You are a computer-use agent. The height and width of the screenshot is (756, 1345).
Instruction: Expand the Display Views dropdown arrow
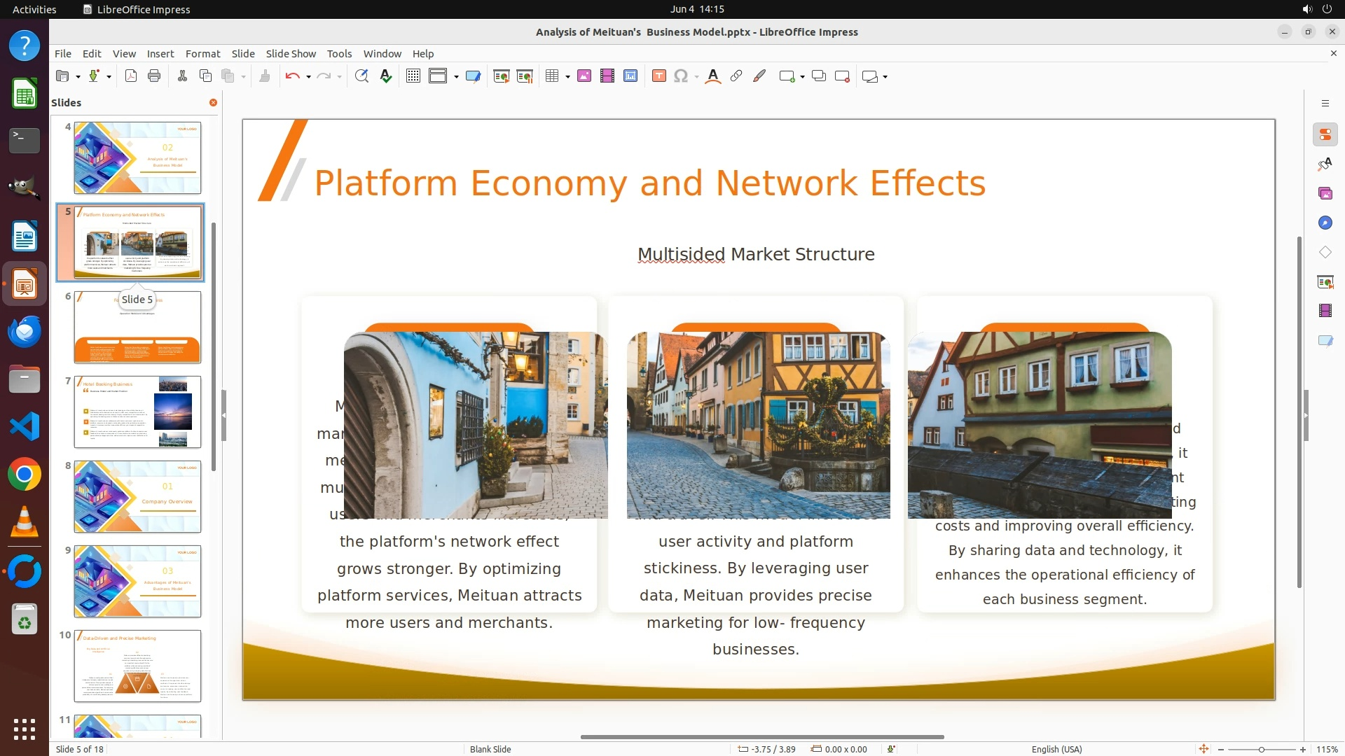(456, 77)
